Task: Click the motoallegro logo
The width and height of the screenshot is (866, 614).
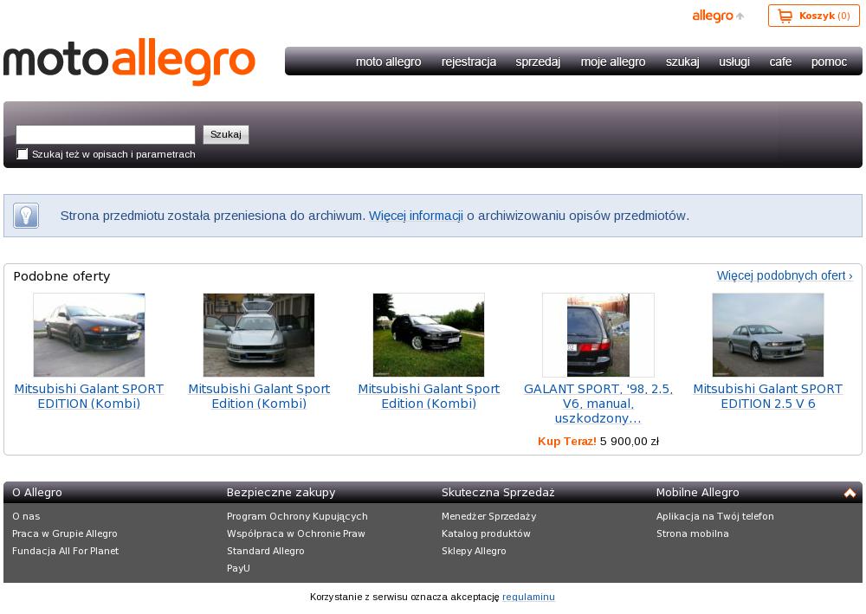Action: click(x=129, y=61)
